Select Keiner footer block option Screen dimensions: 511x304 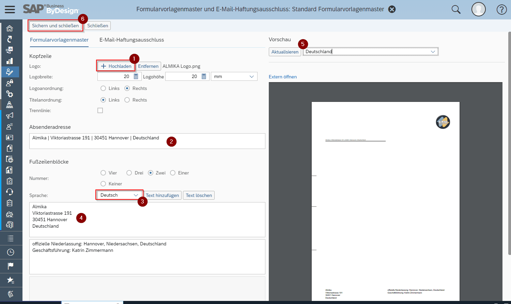point(103,184)
